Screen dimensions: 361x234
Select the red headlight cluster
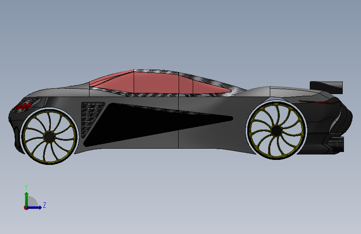point(23,106)
